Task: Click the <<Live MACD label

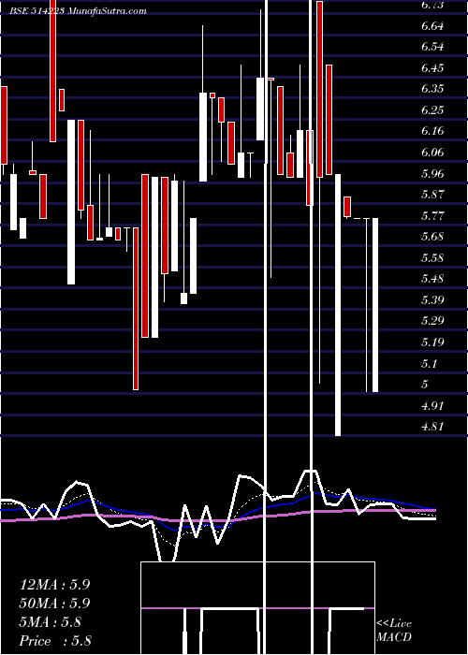Action: tap(394, 631)
